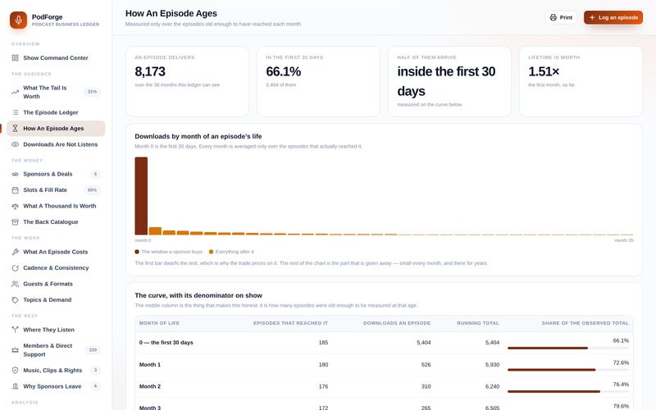656x410 pixels.
Task: Click the wrench icon beside What An Episode Costs
Action: click(15, 252)
